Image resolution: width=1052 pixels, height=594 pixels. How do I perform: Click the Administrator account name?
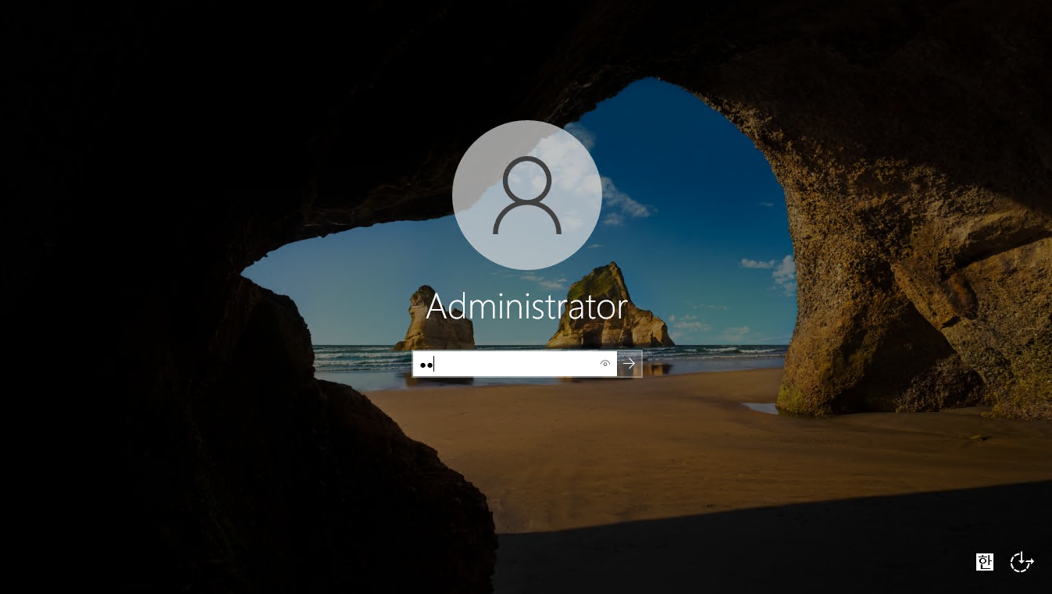[x=527, y=307]
